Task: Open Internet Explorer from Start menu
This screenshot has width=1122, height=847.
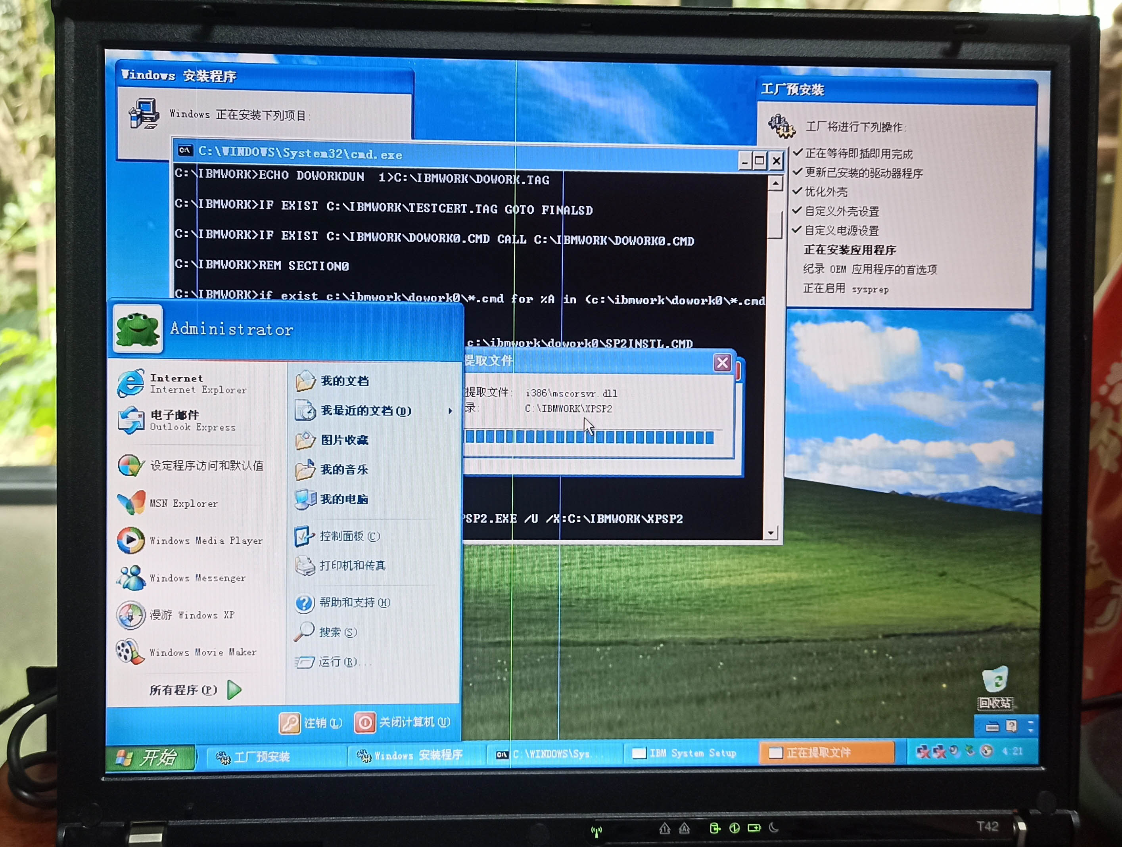Action: [182, 384]
